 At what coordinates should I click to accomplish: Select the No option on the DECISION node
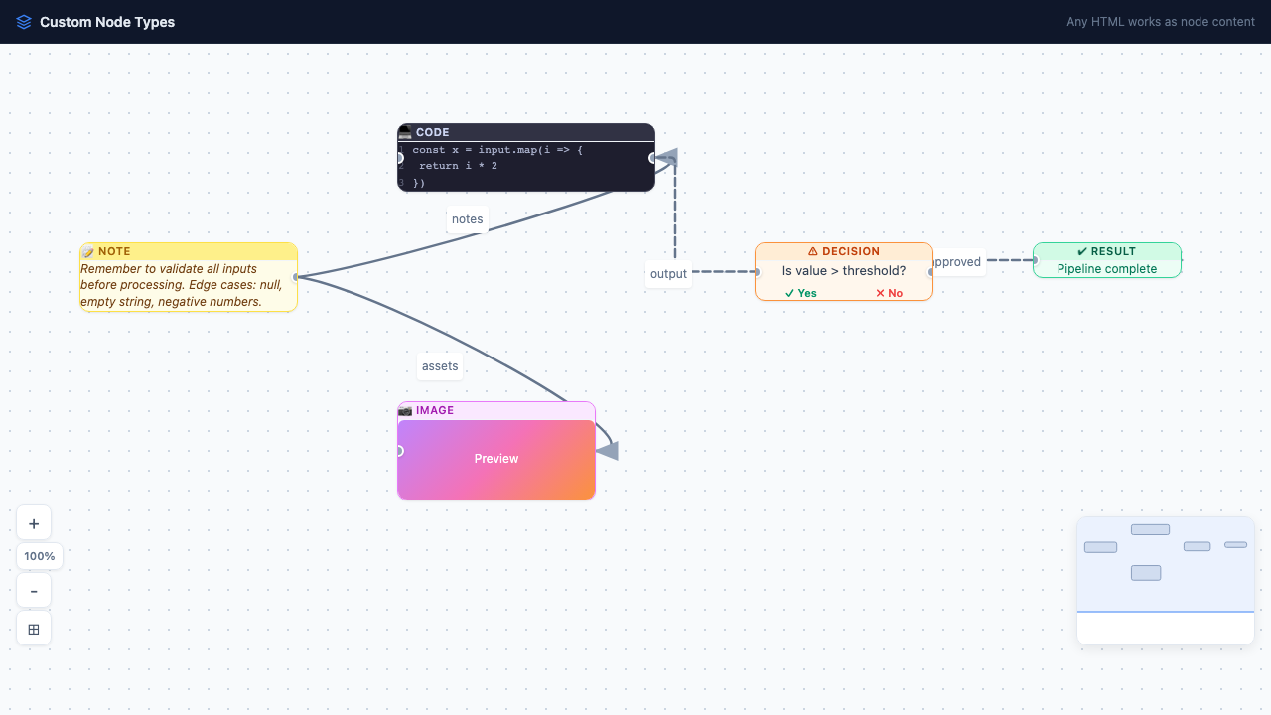coord(888,293)
